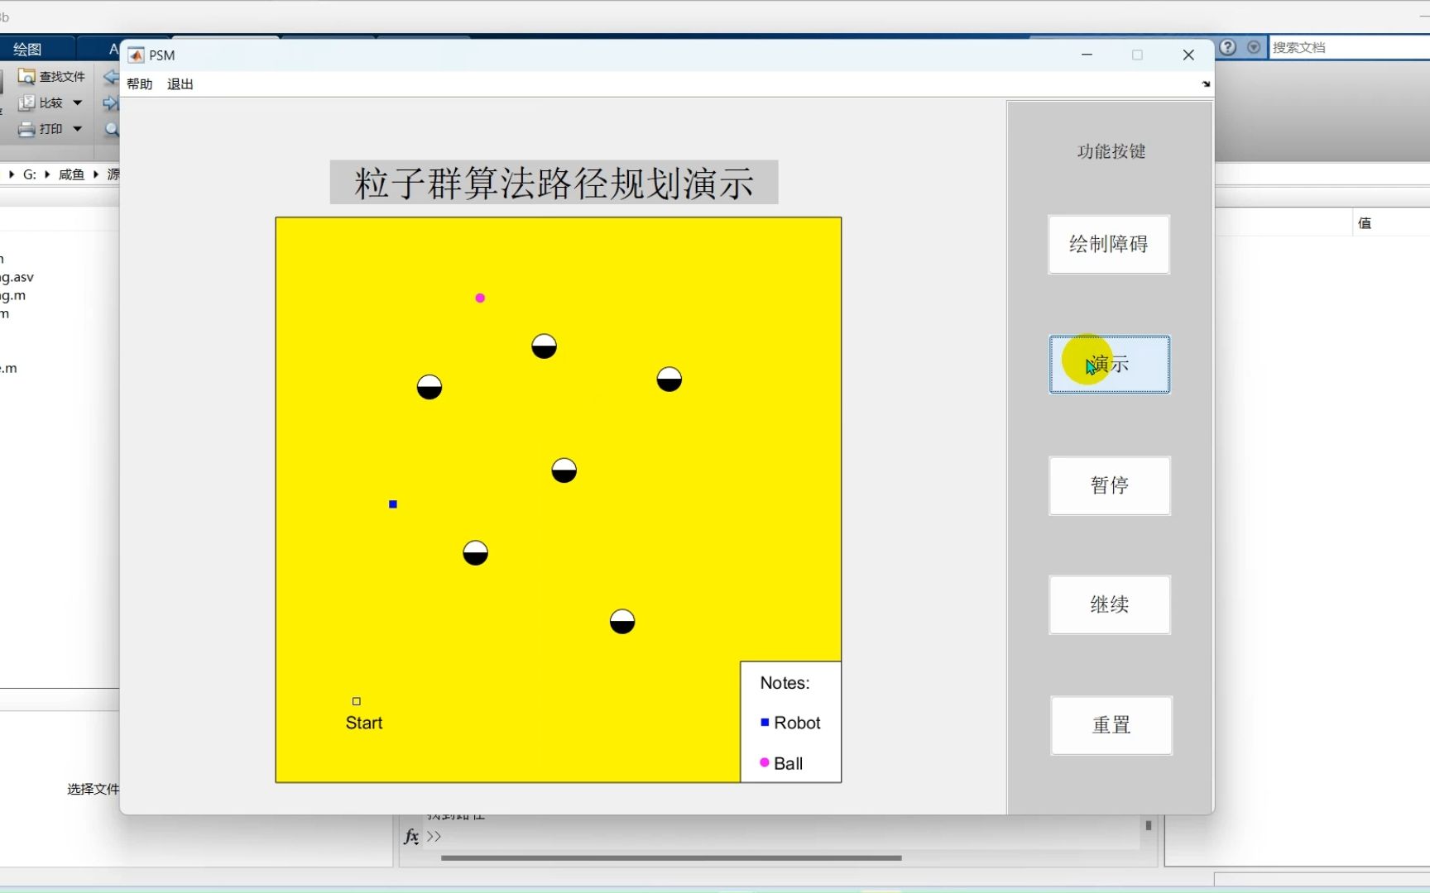
Task: Click the title 粒子群算法路径规划演示
Action: [554, 183]
